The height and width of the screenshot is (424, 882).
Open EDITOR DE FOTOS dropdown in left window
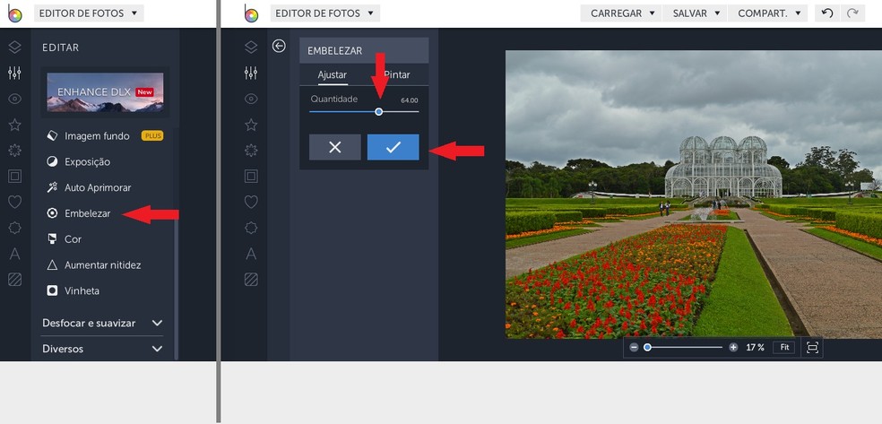(x=89, y=13)
